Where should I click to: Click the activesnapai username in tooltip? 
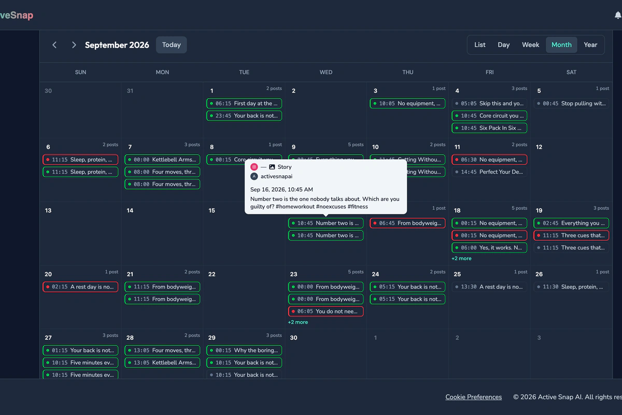pyautogui.click(x=276, y=176)
